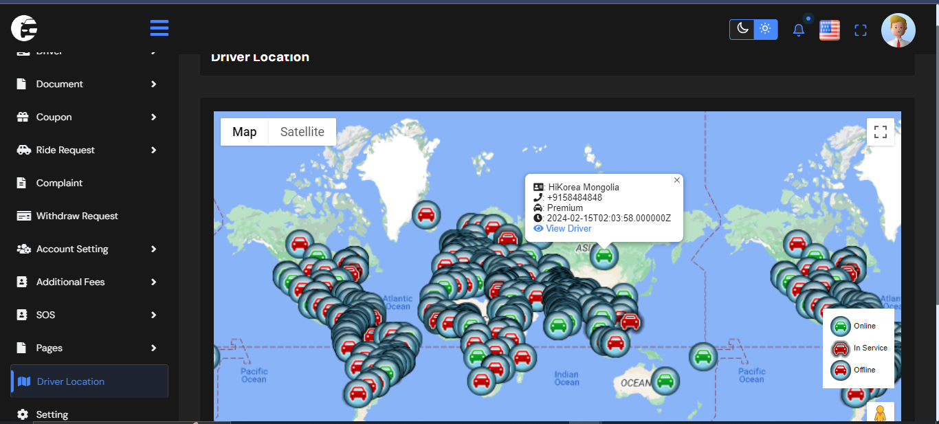The image size is (939, 424).
Task: Open the notifications bell
Action: 798,30
